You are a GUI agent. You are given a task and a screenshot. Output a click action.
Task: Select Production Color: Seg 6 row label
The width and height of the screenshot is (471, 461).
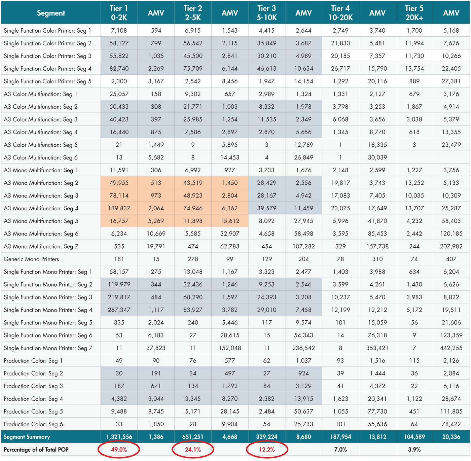click(x=33, y=424)
